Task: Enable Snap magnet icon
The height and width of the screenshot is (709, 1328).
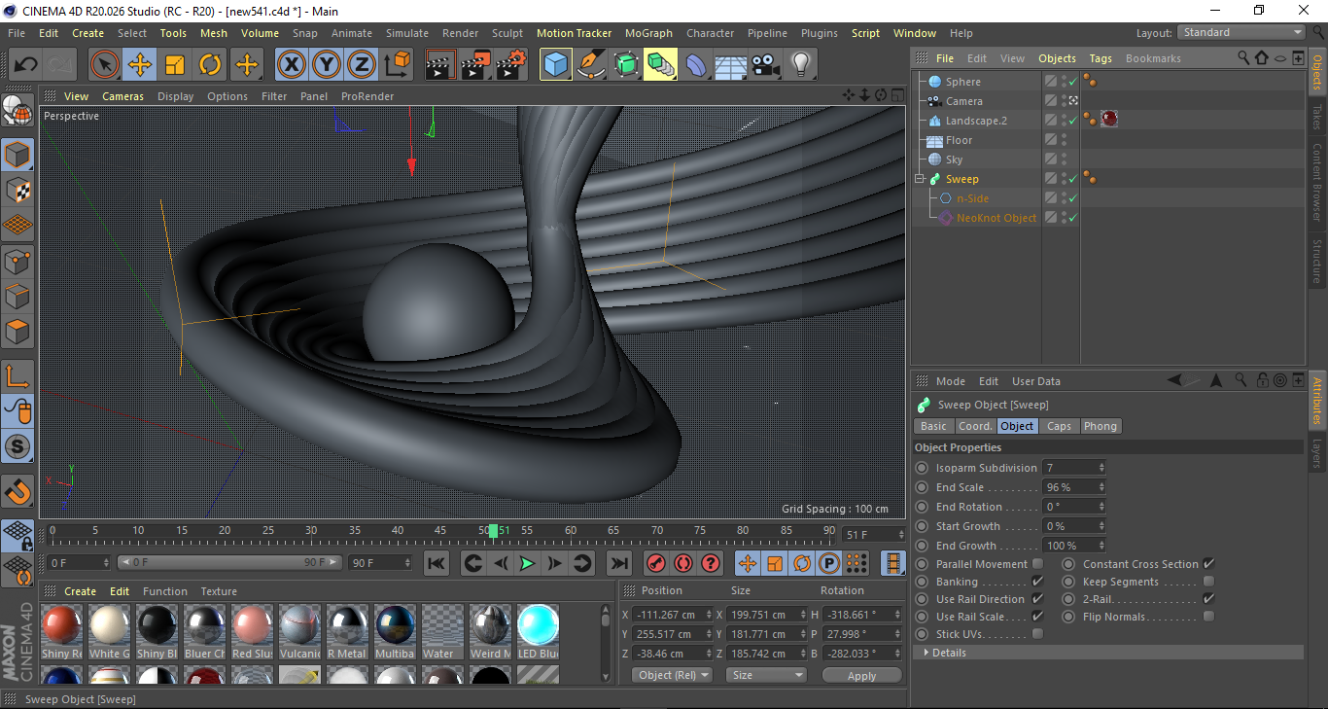Action: (17, 491)
